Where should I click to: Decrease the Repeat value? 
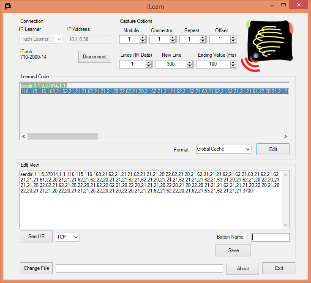pos(203,41)
